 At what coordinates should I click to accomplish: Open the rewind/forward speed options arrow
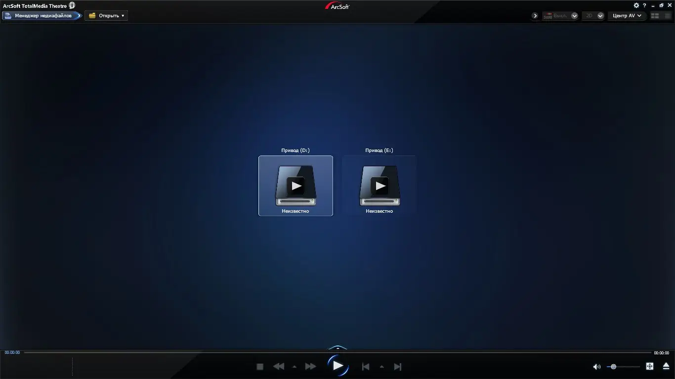295,367
